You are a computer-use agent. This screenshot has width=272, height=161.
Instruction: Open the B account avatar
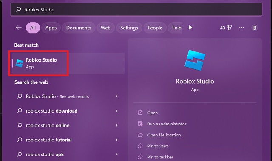255,28
